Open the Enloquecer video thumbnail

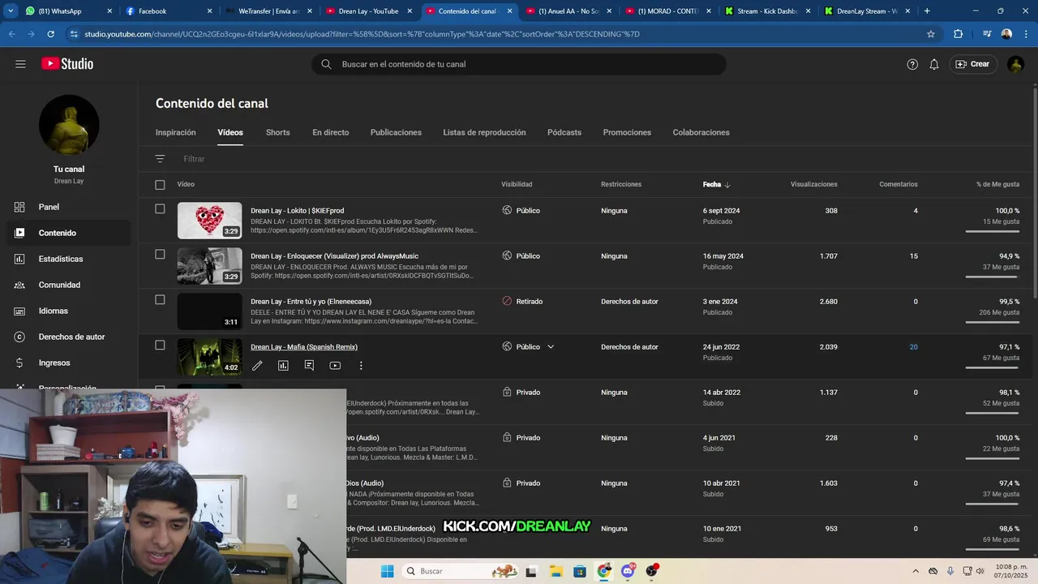(x=209, y=266)
